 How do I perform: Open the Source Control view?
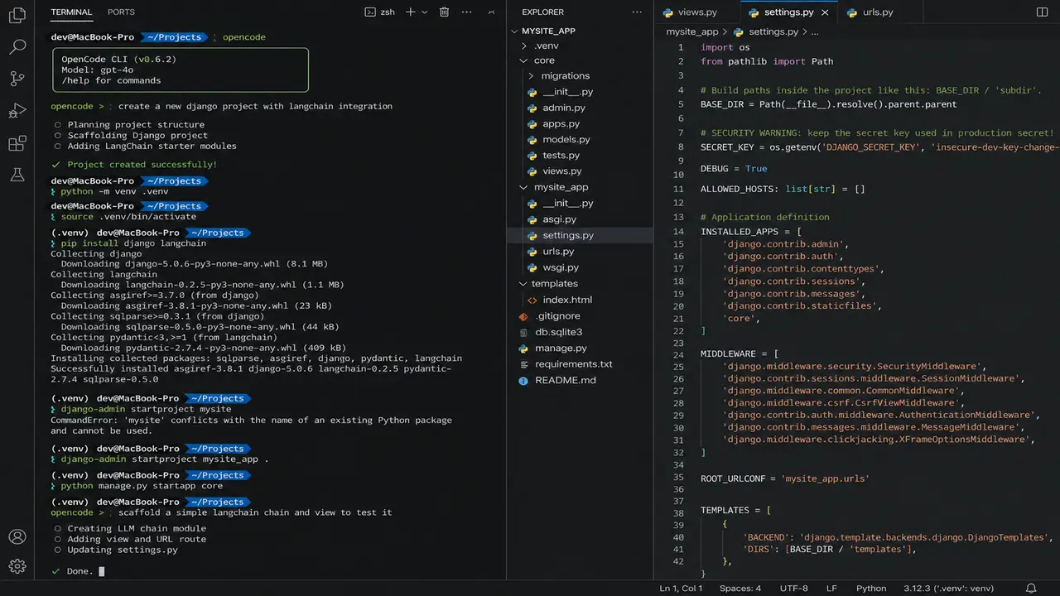point(17,79)
